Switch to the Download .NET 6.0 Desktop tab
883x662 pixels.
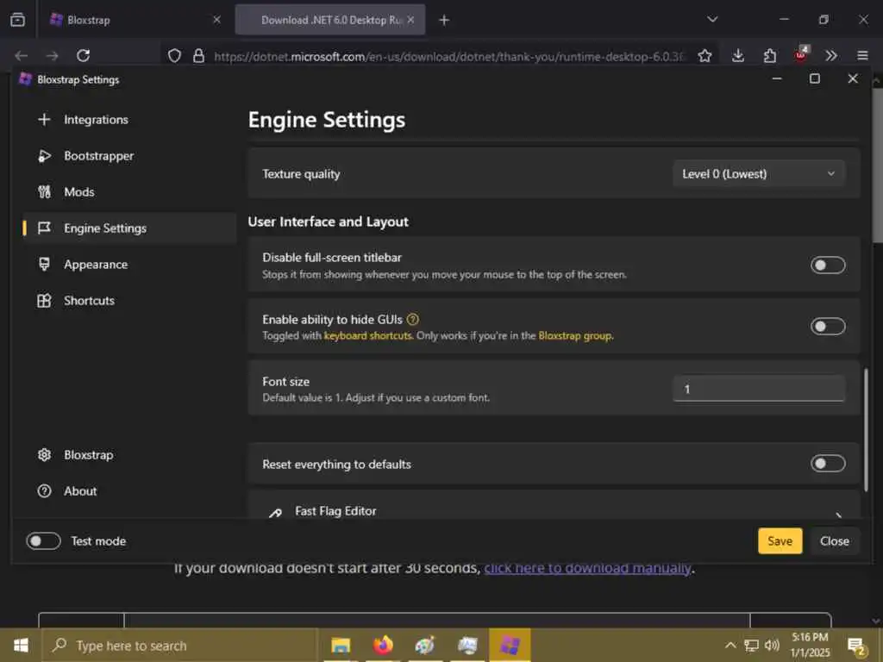pos(330,20)
